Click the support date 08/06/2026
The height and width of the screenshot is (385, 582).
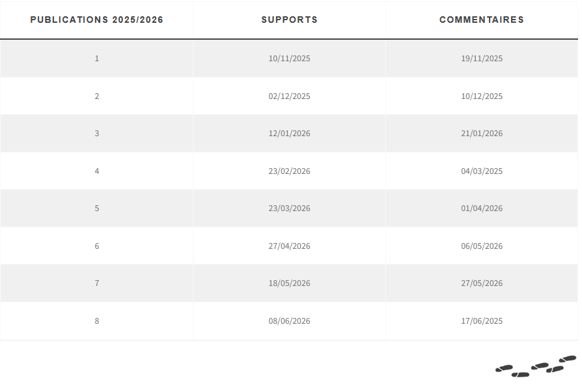pos(290,321)
